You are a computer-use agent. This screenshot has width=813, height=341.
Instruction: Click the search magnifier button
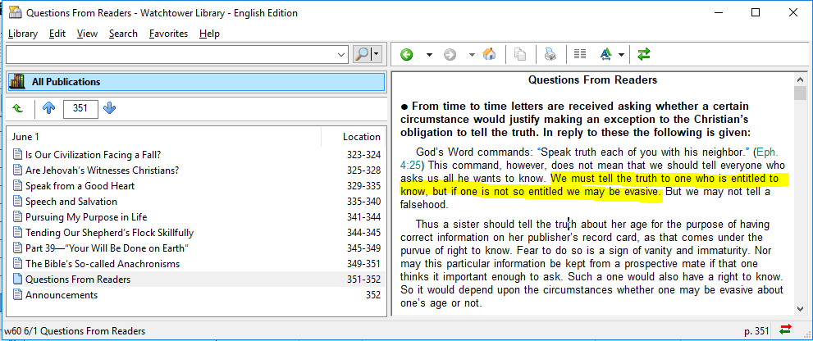click(362, 54)
